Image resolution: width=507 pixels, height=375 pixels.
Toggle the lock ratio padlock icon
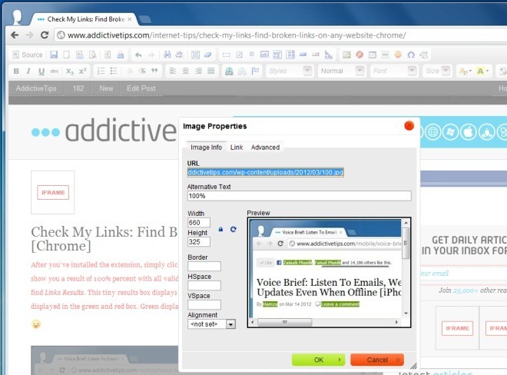(x=220, y=230)
